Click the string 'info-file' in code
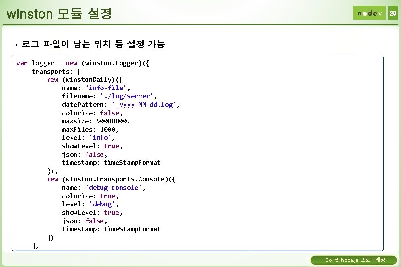 click(106, 88)
